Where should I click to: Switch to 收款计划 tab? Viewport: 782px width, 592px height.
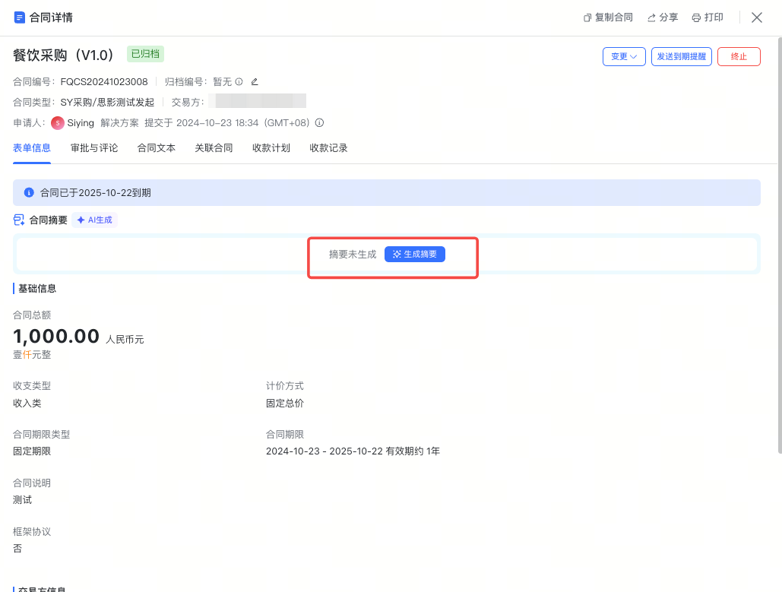[x=271, y=148]
